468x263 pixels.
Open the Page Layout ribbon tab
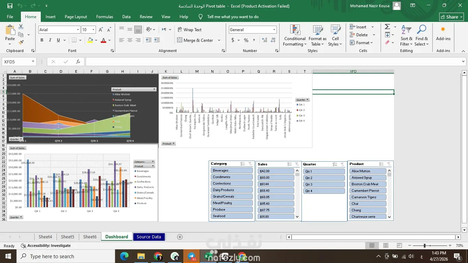click(x=76, y=17)
